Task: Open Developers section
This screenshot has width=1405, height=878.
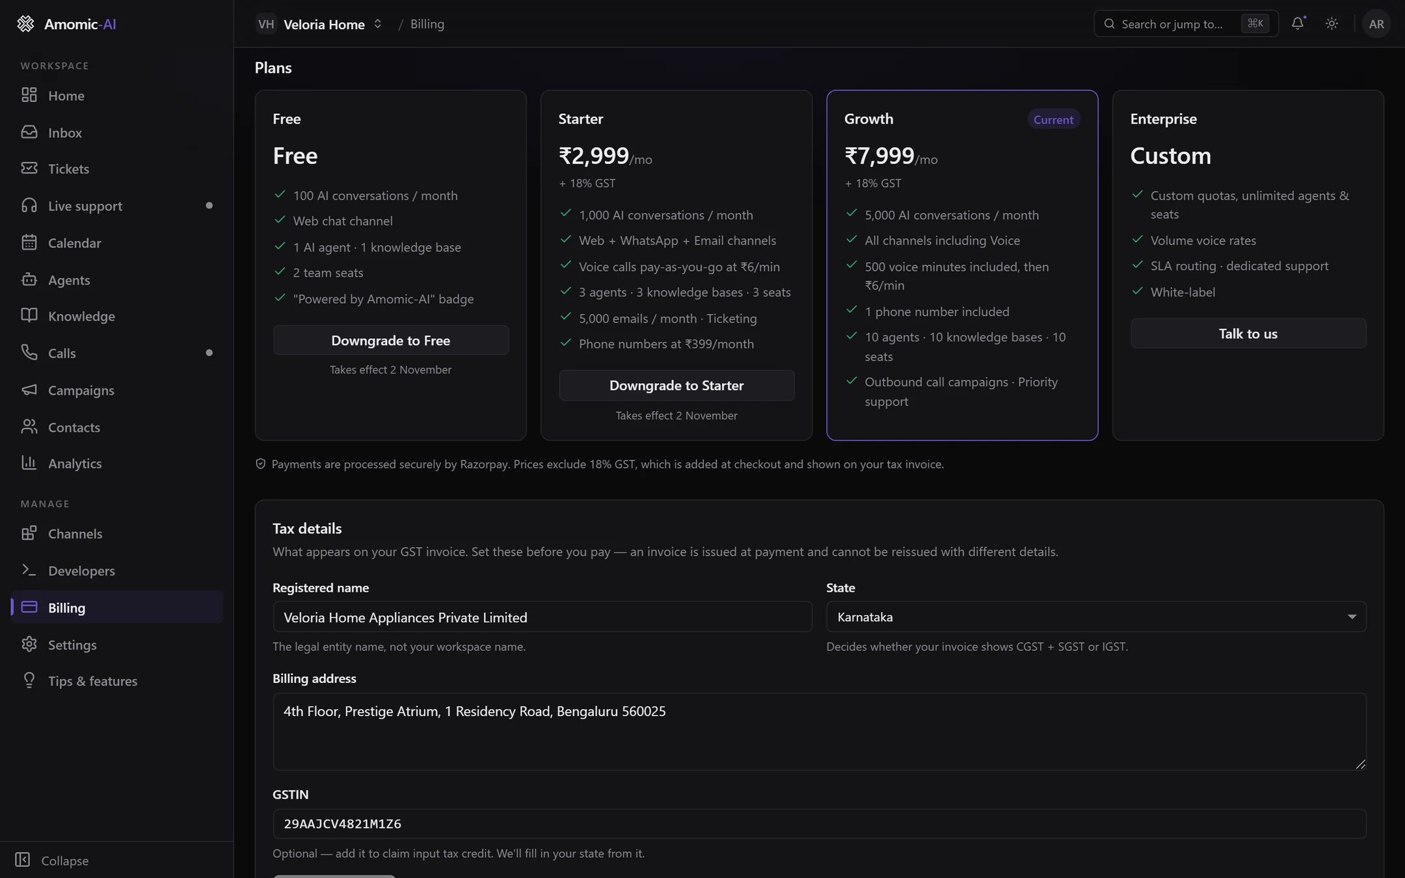Action: coord(117,571)
